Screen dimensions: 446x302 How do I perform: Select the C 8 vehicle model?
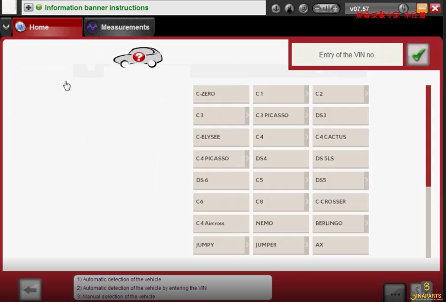[281, 202]
